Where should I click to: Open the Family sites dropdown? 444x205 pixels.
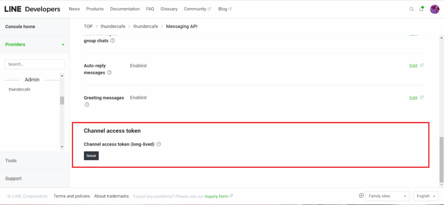[x=387, y=196]
